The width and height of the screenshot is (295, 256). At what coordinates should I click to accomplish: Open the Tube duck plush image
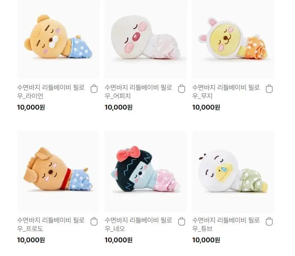point(233,172)
